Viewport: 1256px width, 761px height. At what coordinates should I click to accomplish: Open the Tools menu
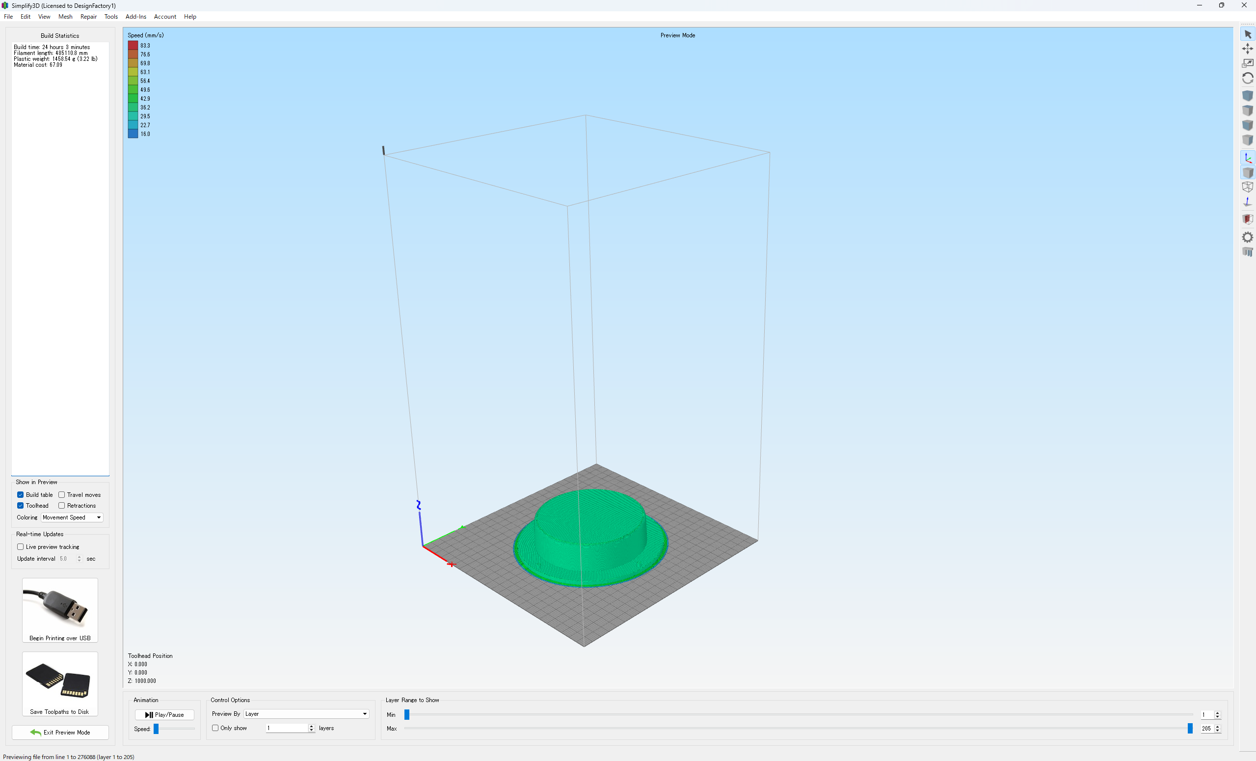tap(111, 17)
